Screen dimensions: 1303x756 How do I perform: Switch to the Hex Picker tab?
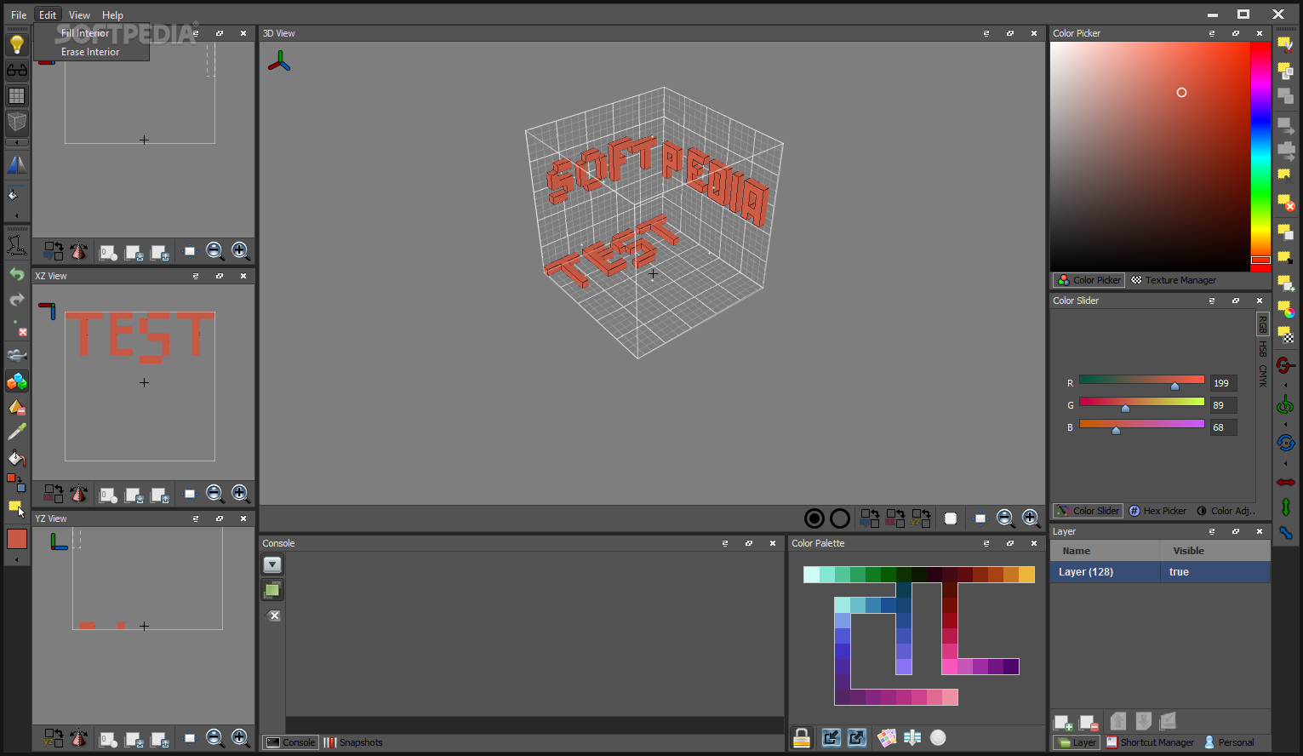(1157, 511)
